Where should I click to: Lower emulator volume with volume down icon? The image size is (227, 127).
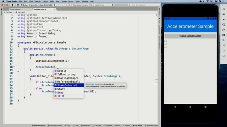pos(224,20)
